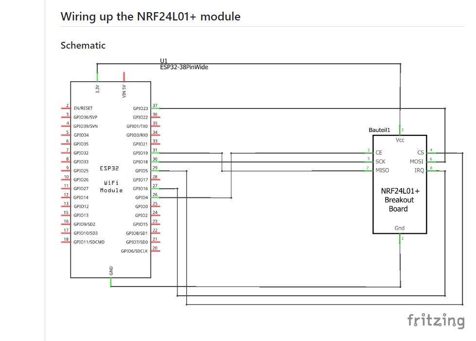
Task: Click the EN/RESET pin label
Action: coord(83,108)
